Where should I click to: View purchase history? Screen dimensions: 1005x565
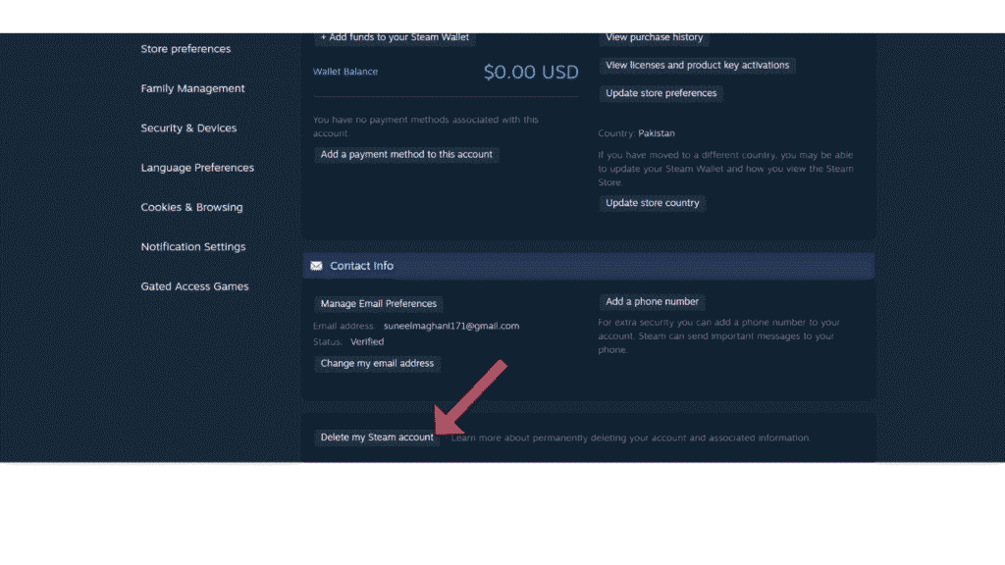coord(654,38)
